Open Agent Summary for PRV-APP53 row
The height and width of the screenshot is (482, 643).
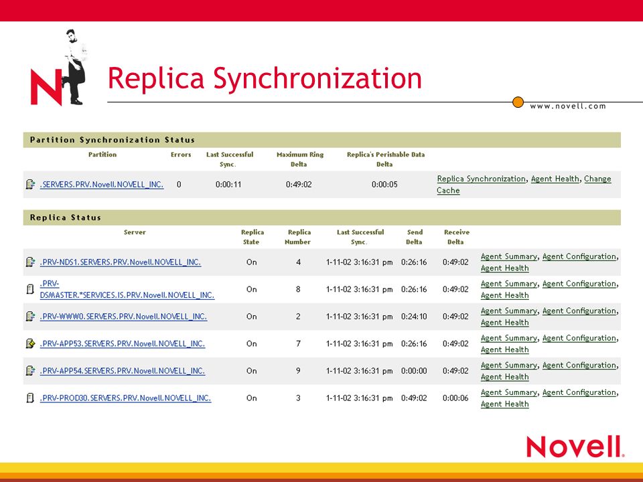tap(509, 338)
